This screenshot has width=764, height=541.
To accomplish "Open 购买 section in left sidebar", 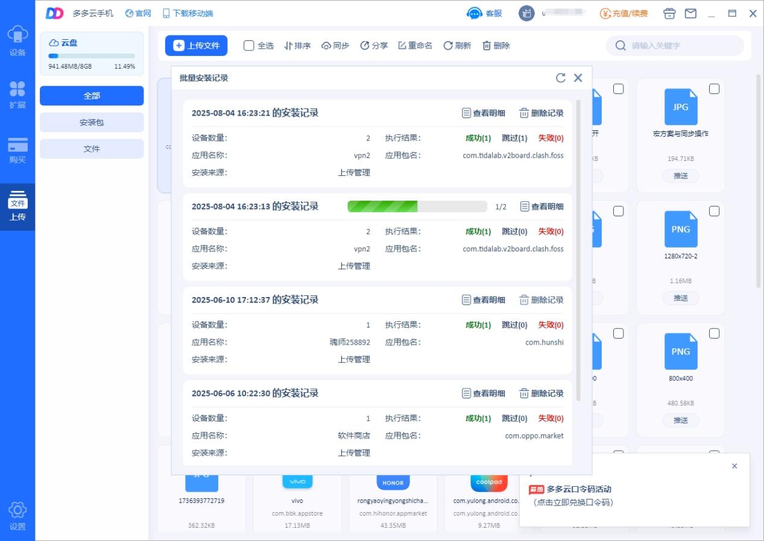I will [17, 150].
